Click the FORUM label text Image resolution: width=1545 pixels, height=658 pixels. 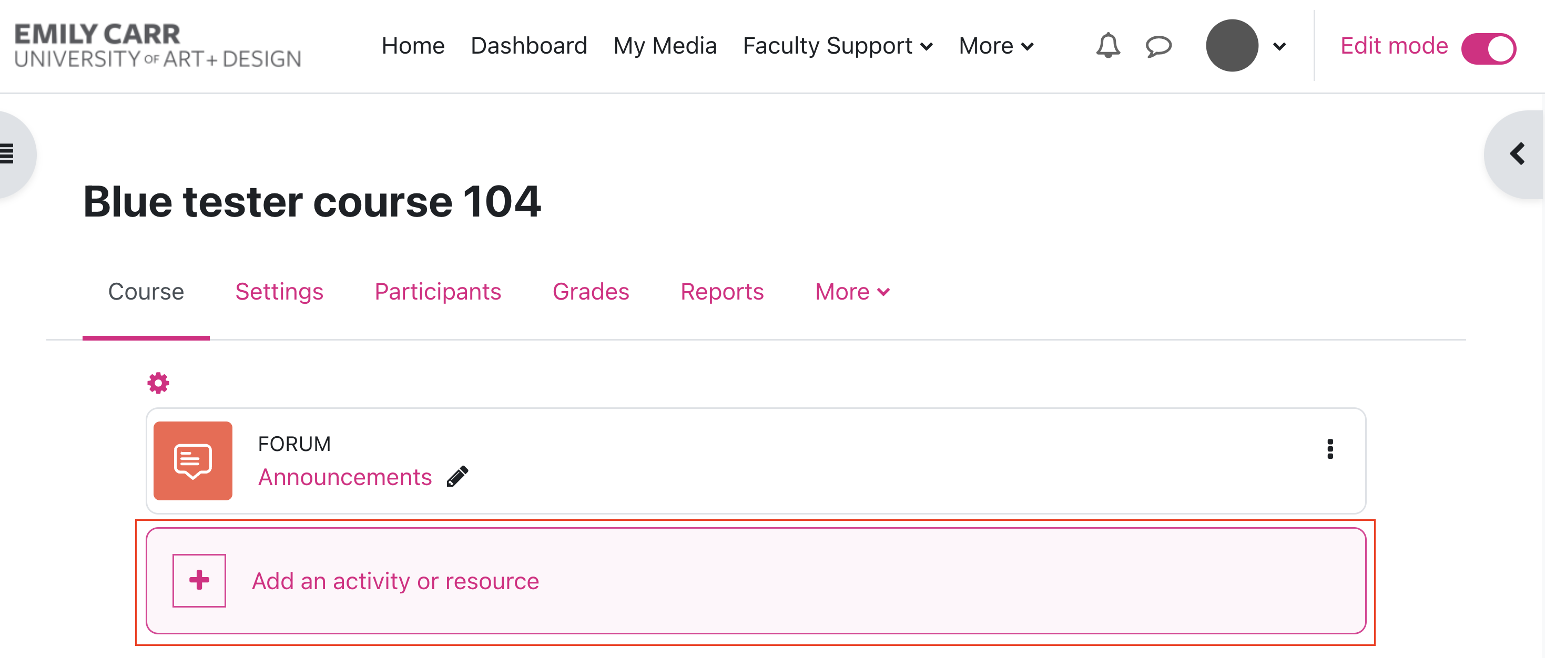click(294, 444)
